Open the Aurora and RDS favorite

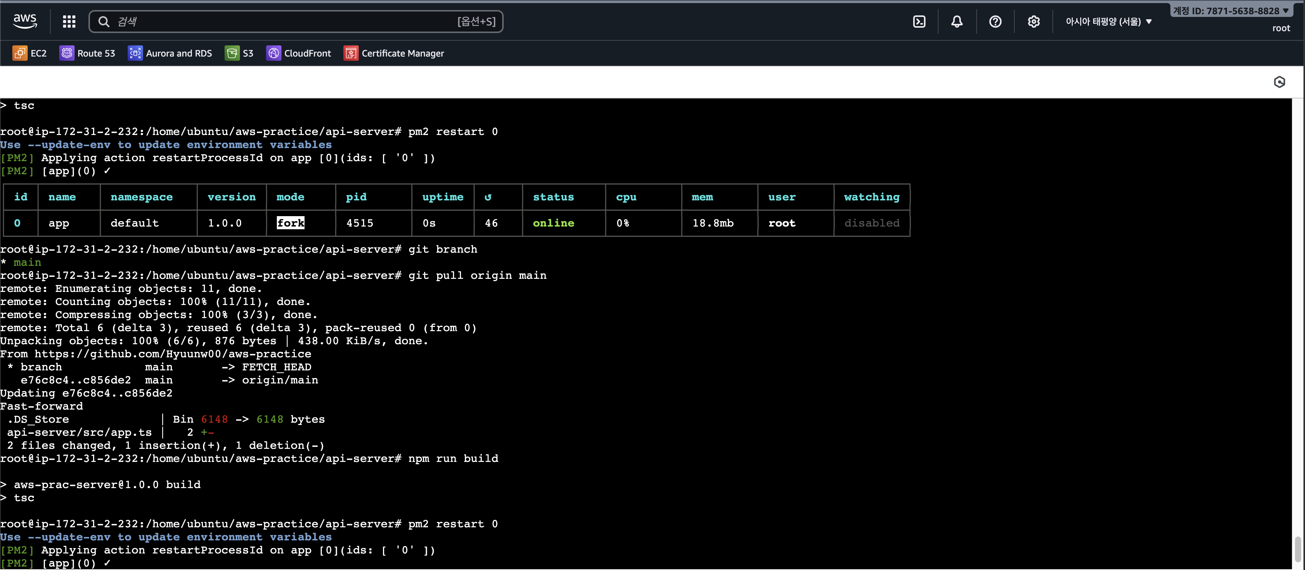pos(170,53)
